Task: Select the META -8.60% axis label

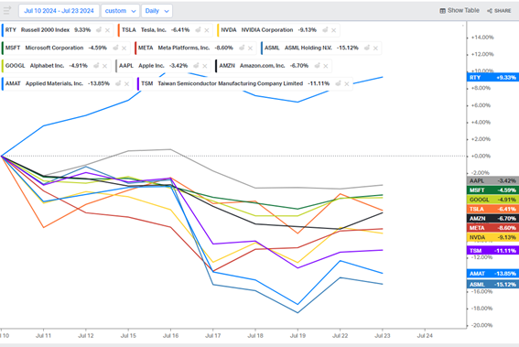Action: (x=492, y=228)
